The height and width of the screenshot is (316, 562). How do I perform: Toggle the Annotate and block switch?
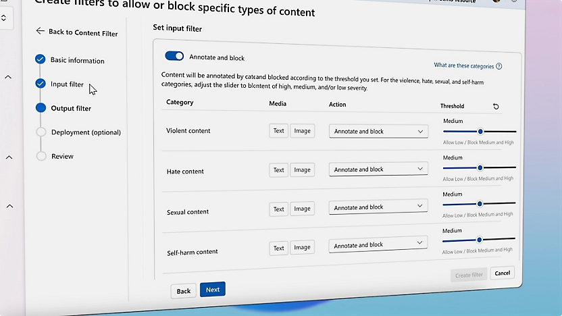pyautogui.click(x=174, y=56)
